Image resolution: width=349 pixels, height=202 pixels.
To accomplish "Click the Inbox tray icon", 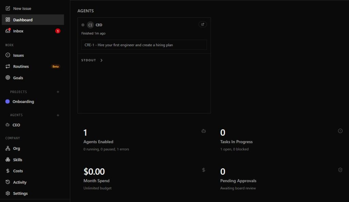I will pyautogui.click(x=8, y=31).
